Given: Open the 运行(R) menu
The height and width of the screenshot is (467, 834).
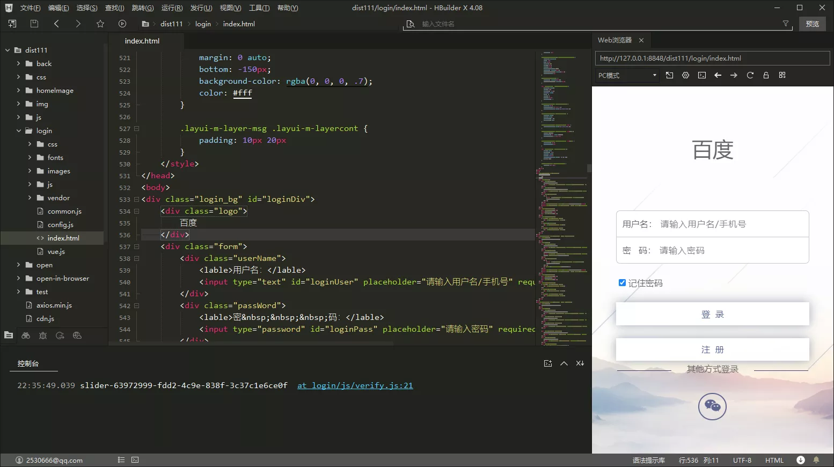Looking at the screenshot, I should (x=172, y=8).
